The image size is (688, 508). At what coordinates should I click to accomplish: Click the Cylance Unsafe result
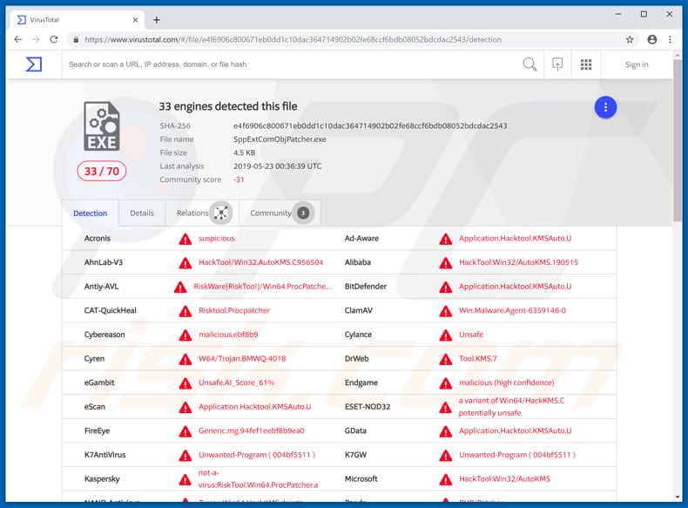471,335
